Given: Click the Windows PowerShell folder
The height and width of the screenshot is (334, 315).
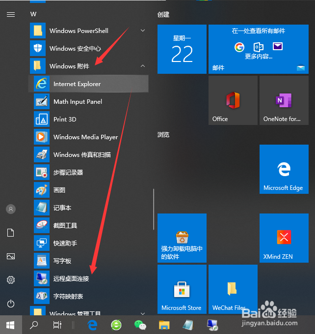Looking at the screenshot, I should (x=88, y=30).
